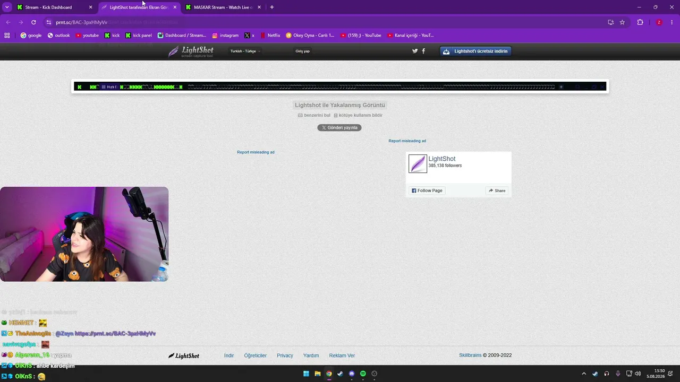Click the Gönderi yayınla X button

339,127
